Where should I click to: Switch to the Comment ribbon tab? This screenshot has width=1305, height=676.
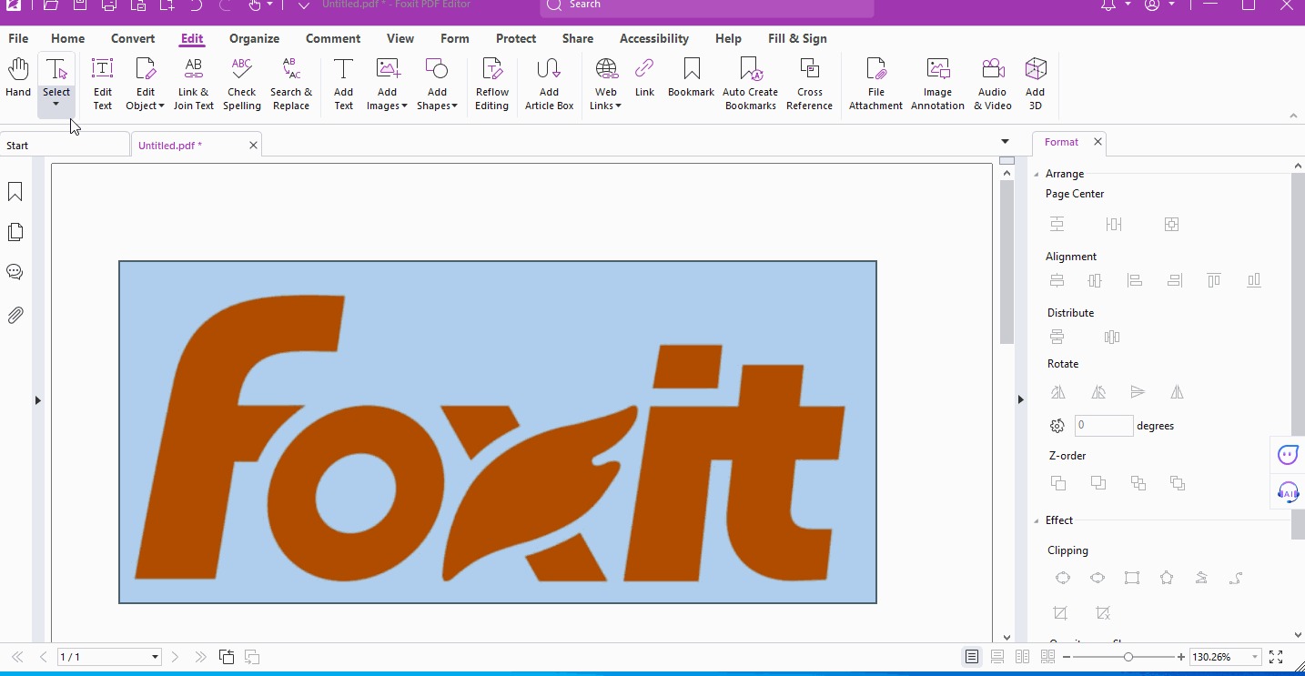point(333,38)
